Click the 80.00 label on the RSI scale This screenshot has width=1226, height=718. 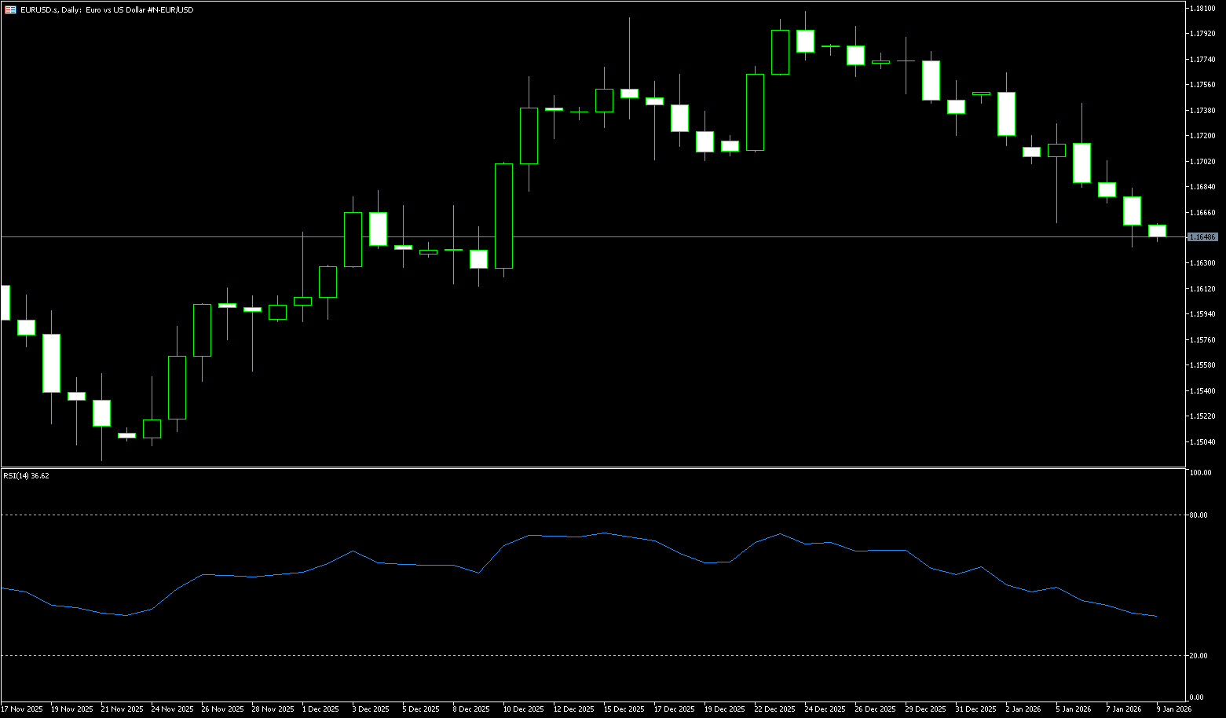(x=1199, y=515)
